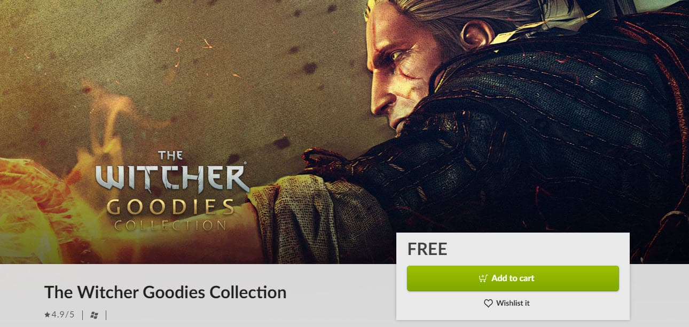Screen dimensions: 689x327
Task: Click the heart wishlist icon
Action: coord(488,303)
